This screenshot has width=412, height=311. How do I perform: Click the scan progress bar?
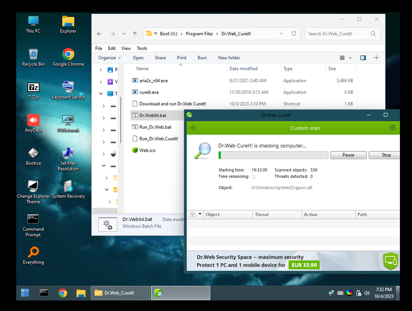273,155
